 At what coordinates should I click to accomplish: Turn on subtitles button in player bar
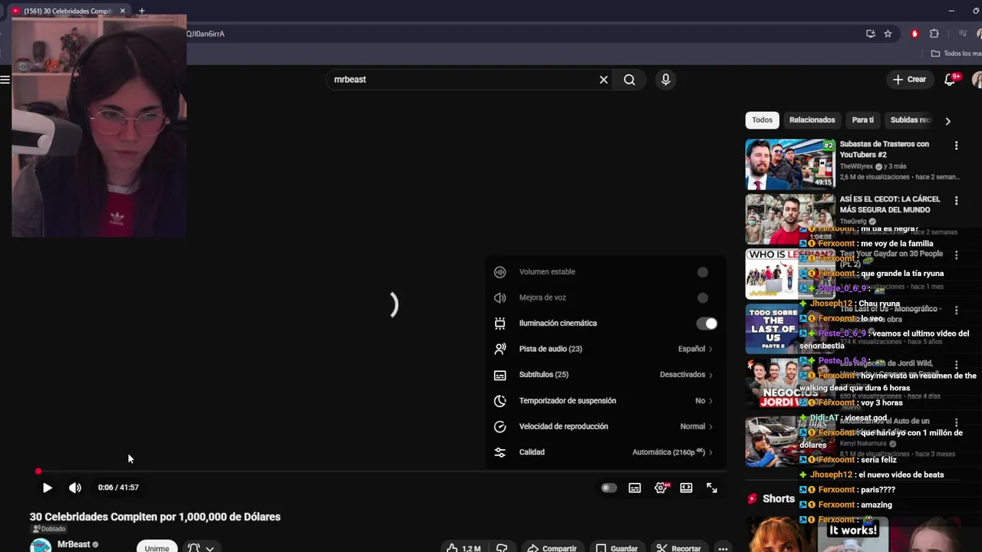634,488
